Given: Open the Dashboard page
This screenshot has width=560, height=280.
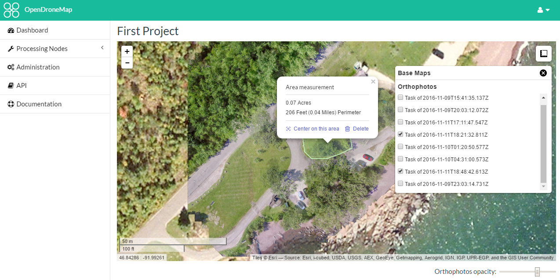Looking at the screenshot, I should (32, 30).
